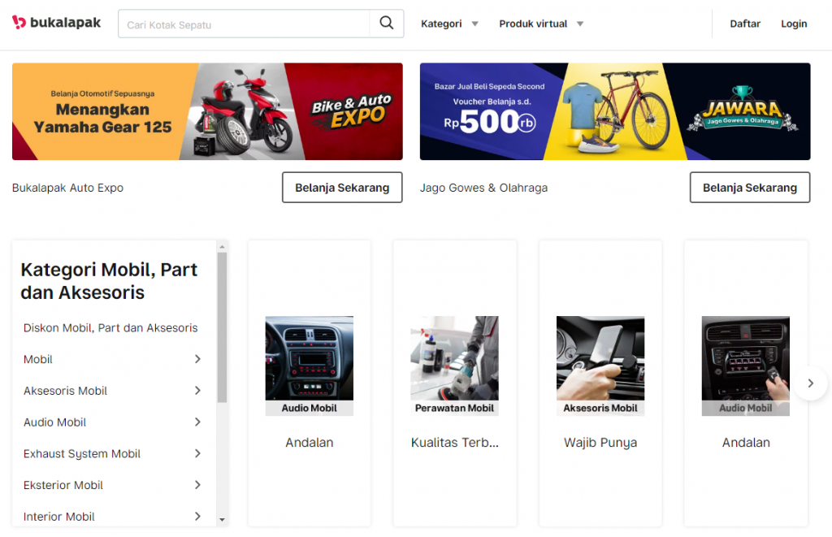This screenshot has width=832, height=537.
Task: Open the last Audio Mobil card thumbnail
Action: [x=746, y=366]
